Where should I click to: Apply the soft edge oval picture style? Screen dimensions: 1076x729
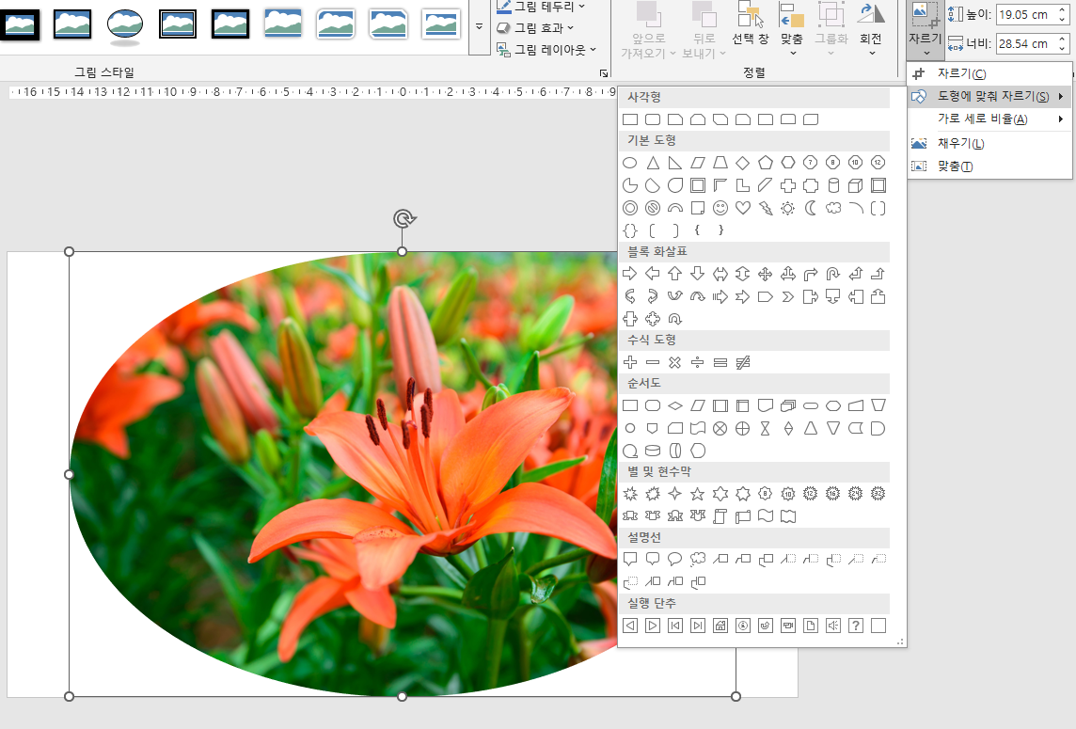click(x=125, y=24)
